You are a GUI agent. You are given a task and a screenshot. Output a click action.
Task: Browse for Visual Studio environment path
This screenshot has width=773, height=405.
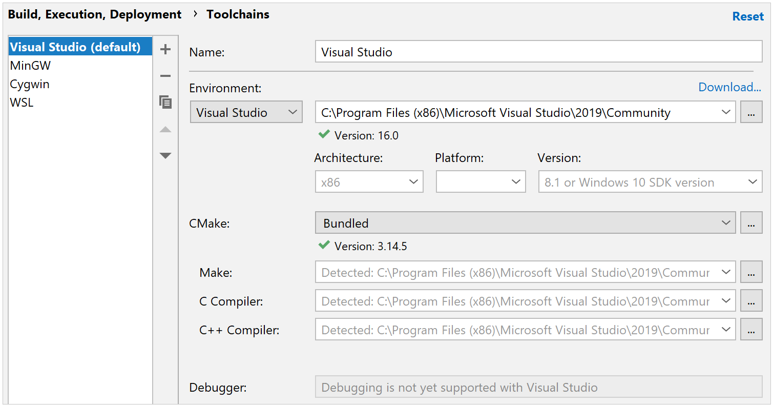pos(751,112)
